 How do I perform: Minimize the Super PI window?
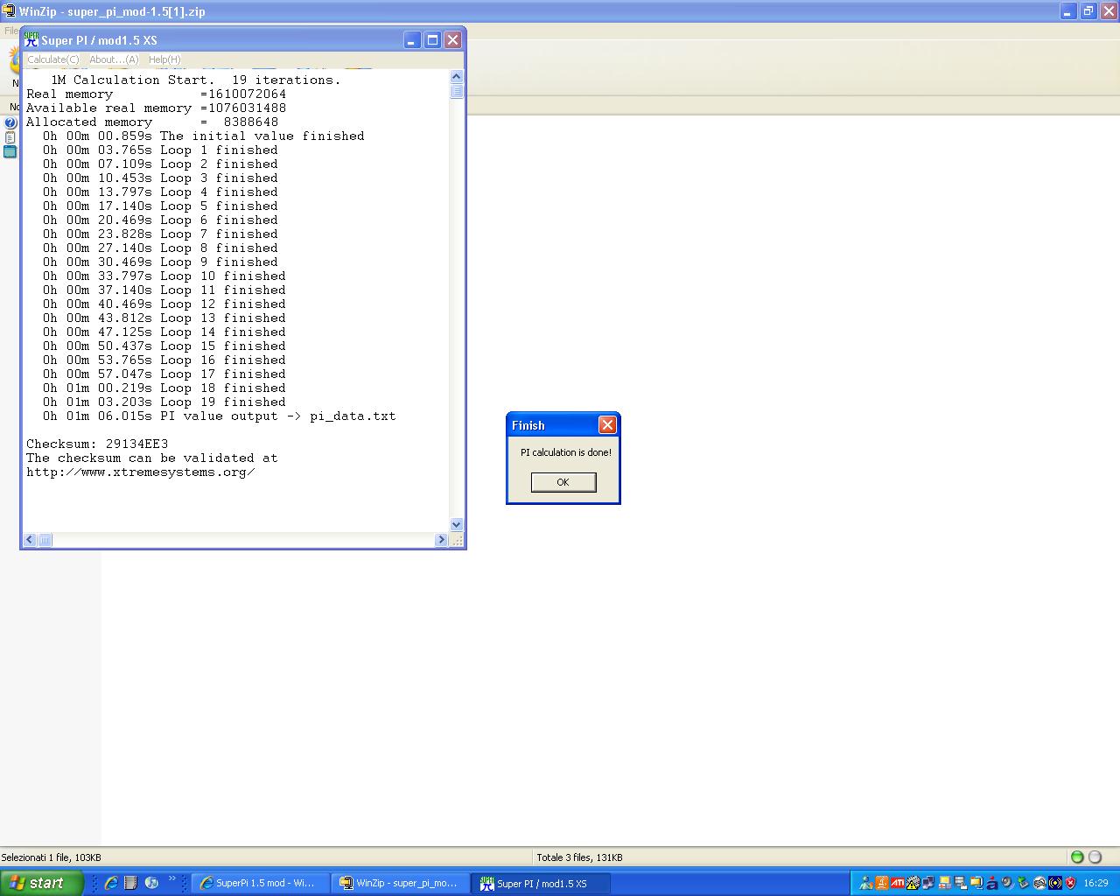(412, 40)
